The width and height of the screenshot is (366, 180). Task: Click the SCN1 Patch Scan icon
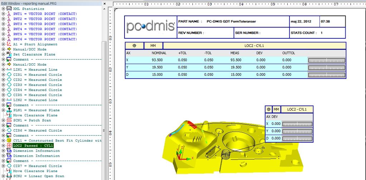pos(9,120)
